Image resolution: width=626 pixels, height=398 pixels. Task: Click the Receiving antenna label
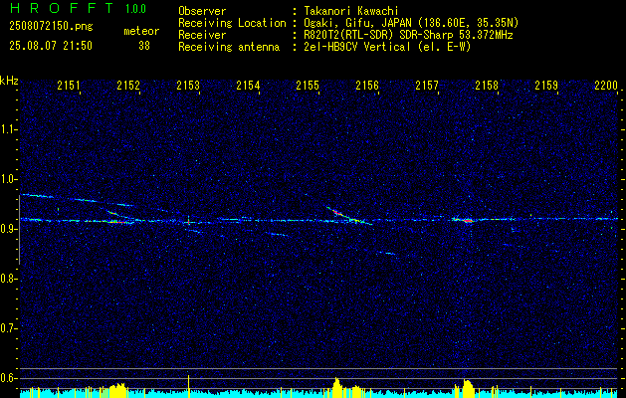[x=229, y=47]
